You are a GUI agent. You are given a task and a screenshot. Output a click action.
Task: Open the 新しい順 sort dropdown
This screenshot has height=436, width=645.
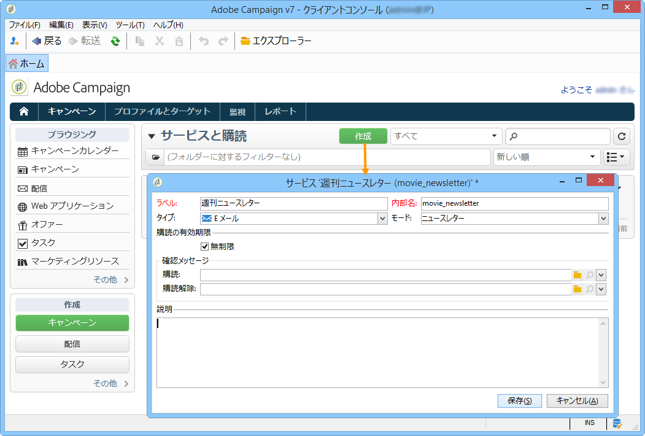point(546,157)
